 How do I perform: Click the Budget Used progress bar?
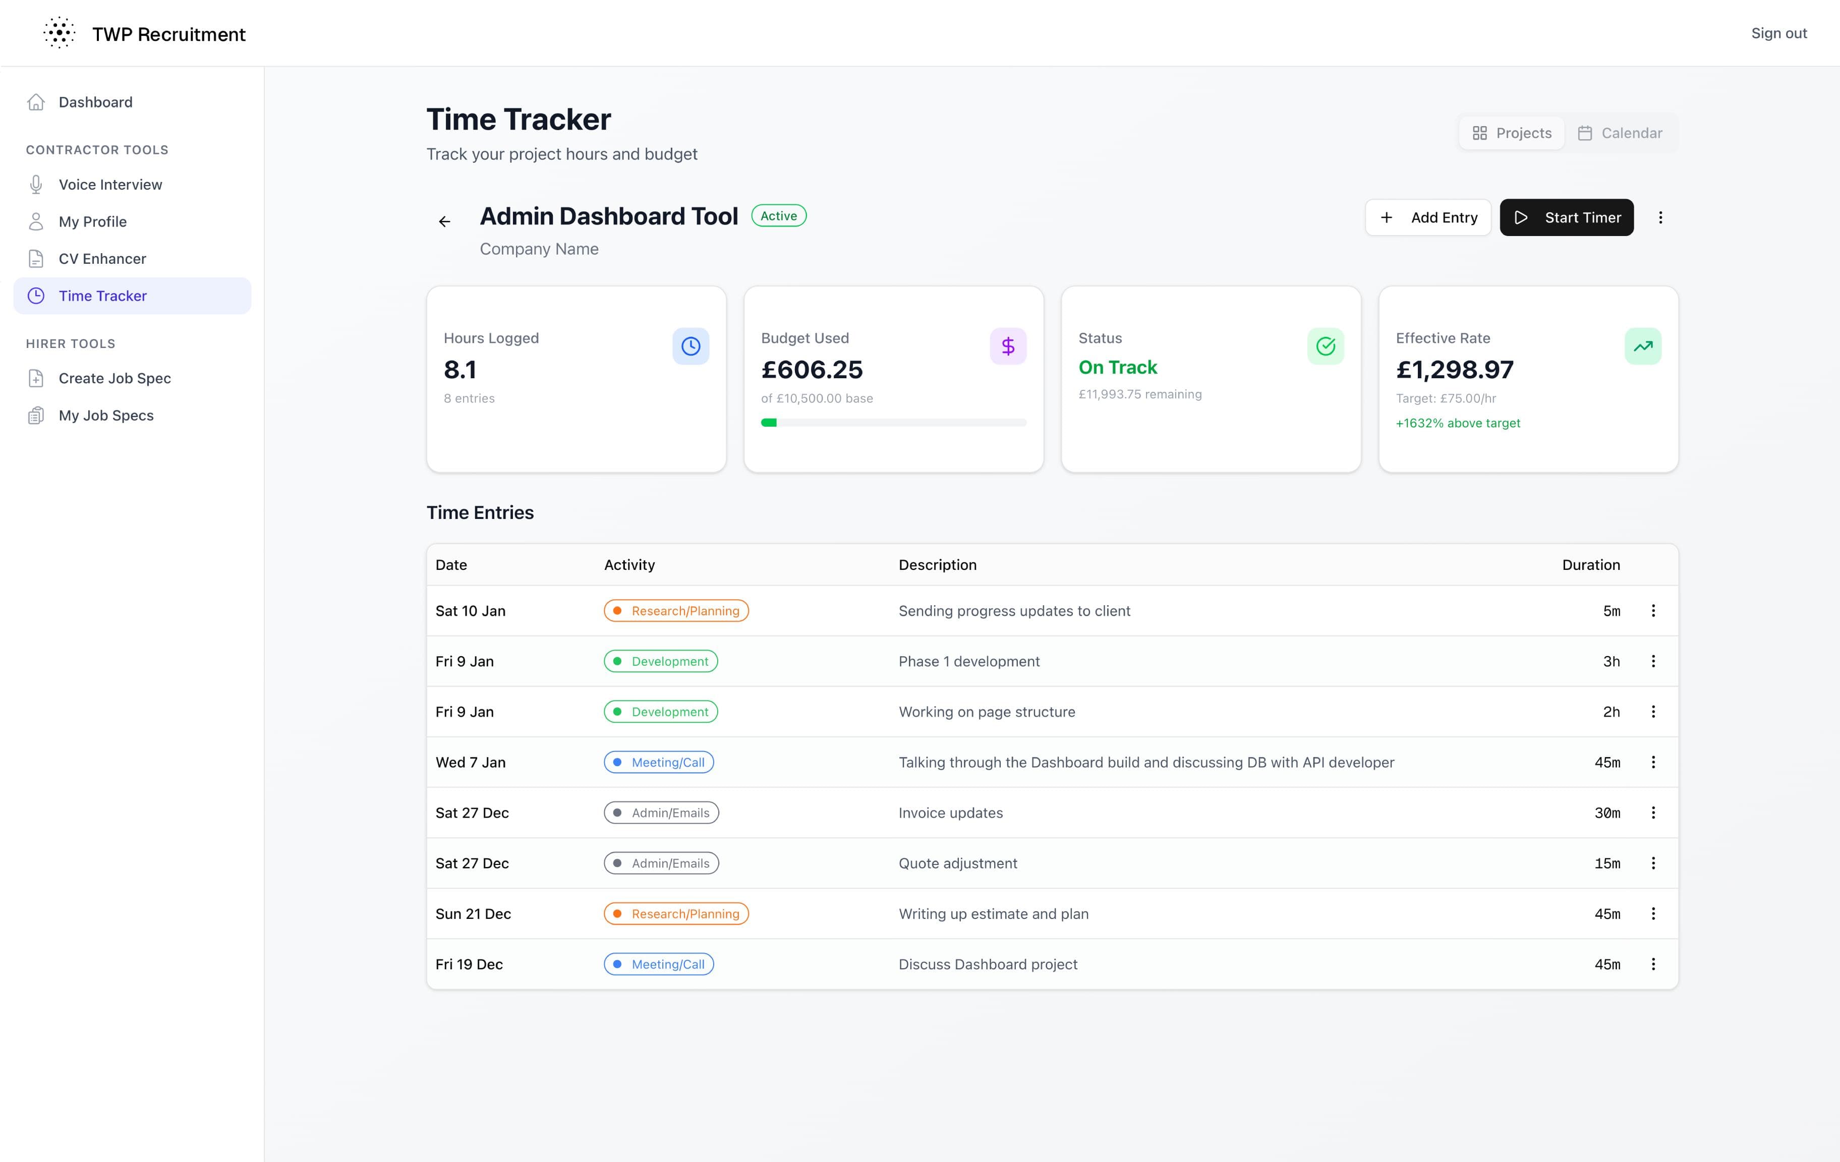892,423
